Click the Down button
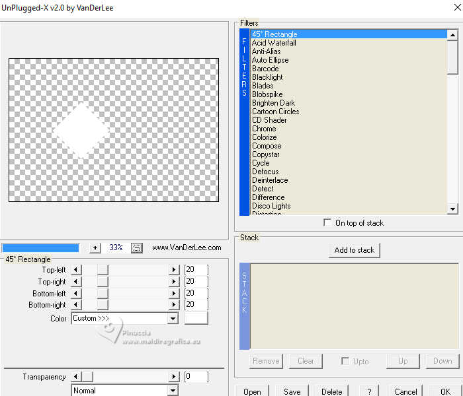Screen dimensions: 463x396 pos(442,361)
